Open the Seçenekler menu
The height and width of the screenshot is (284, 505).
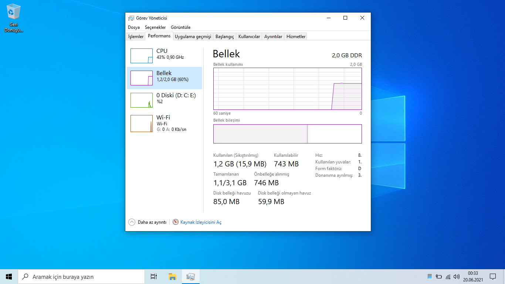(155, 27)
